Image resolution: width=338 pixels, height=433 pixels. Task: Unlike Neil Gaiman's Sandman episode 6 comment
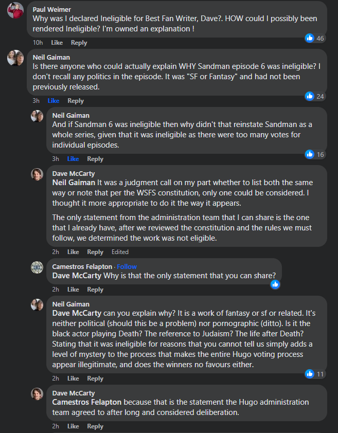[x=54, y=101]
